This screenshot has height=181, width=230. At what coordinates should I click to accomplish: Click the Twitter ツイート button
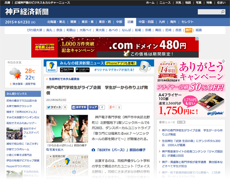tap(54, 107)
